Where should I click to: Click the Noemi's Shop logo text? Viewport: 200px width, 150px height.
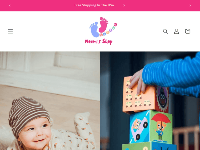(x=99, y=42)
